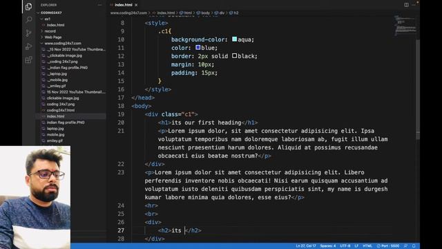This screenshot has width=442, height=249.
Task: Open coding24x7.html file
Action: 61,111
